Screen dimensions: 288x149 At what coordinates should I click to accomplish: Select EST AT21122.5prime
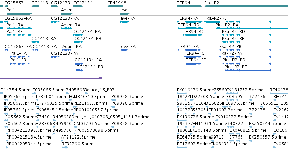click(x=78, y=137)
